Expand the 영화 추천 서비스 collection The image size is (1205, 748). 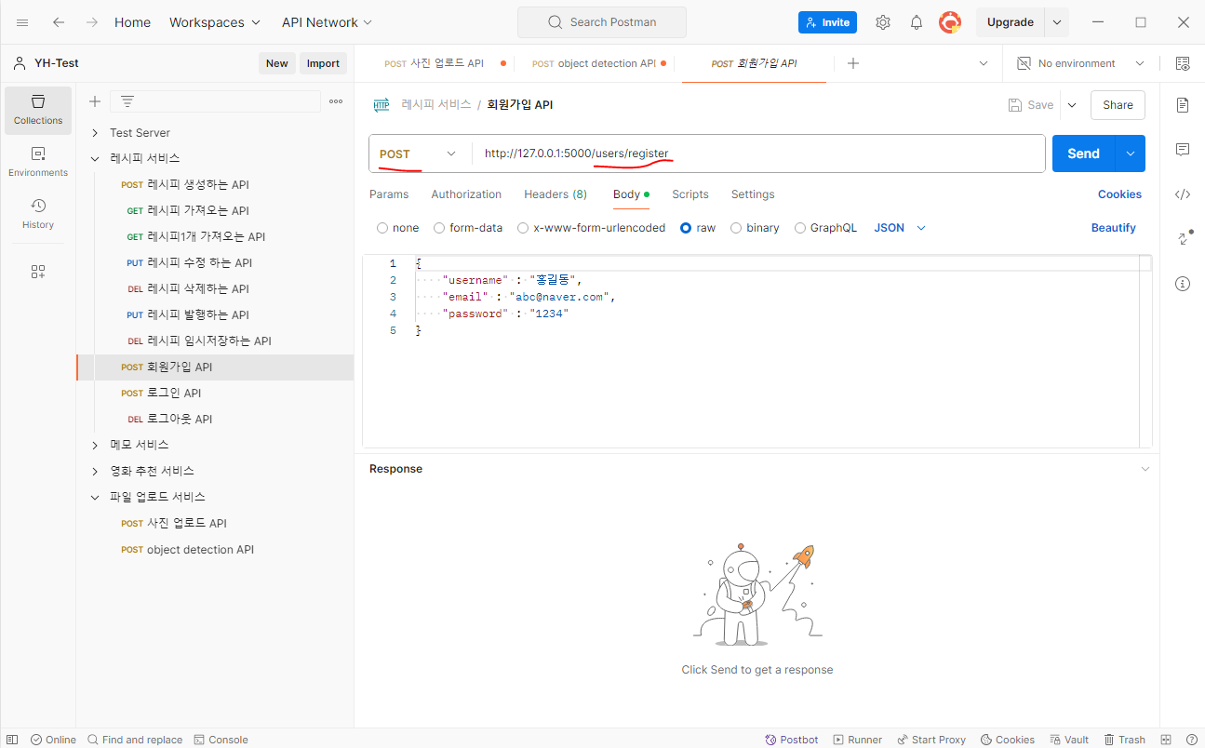(x=95, y=472)
